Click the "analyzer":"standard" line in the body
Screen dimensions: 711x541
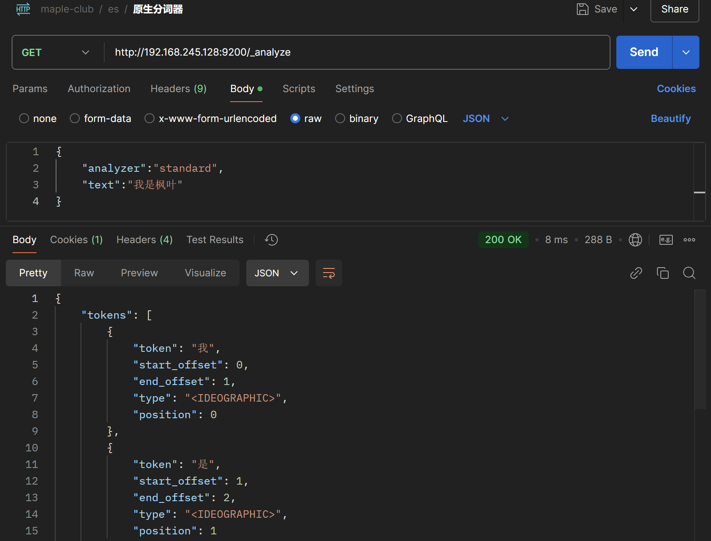click(153, 168)
